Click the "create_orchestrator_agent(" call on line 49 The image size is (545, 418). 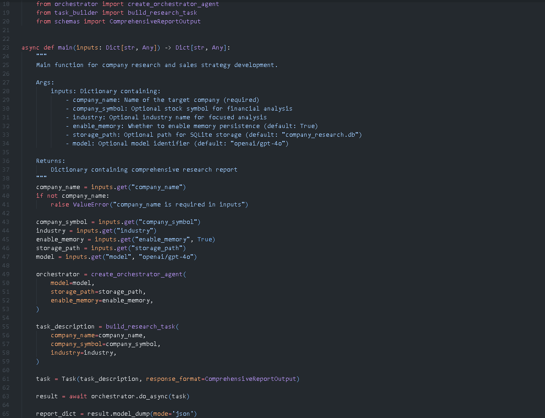pos(139,274)
